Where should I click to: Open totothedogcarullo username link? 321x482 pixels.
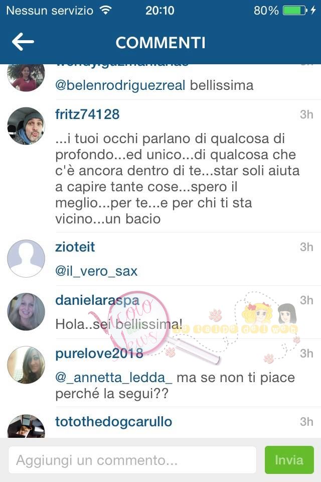coord(114,422)
